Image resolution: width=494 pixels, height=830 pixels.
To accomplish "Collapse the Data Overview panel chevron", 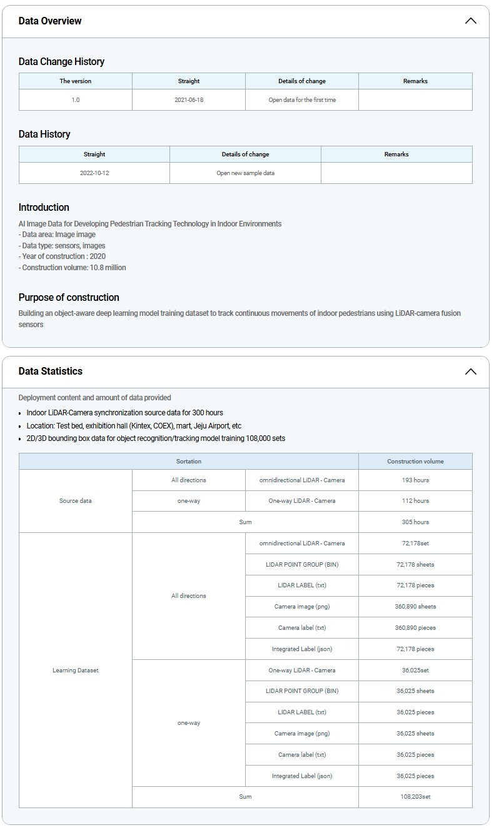I will click(470, 21).
